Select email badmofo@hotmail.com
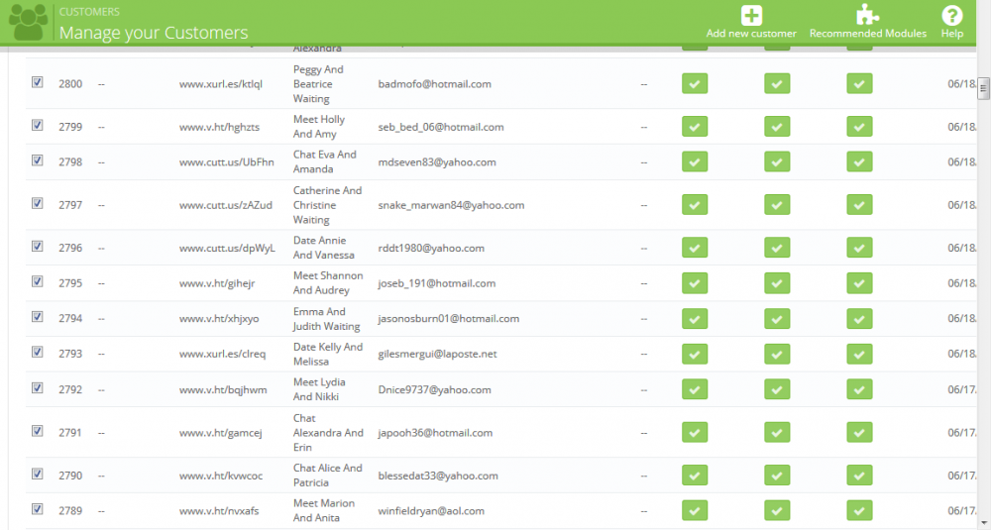This screenshot has height=530, width=991. [434, 83]
